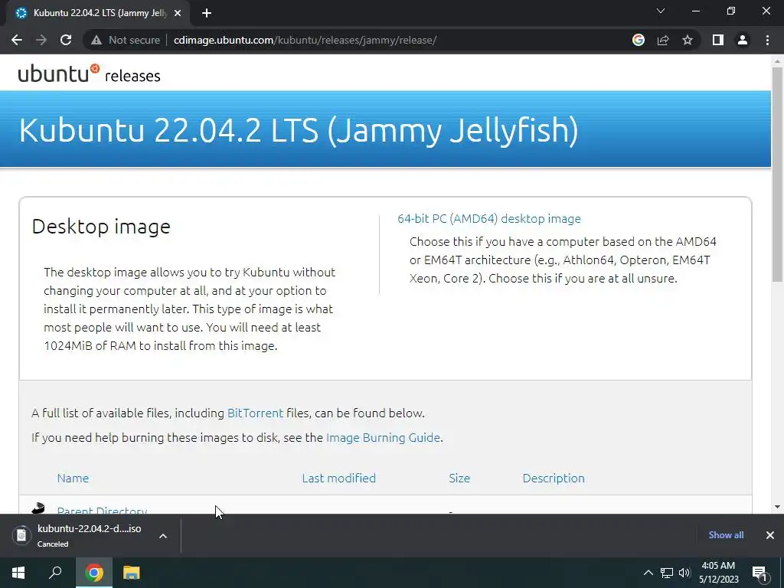Show hidden system tray icons

(648, 573)
